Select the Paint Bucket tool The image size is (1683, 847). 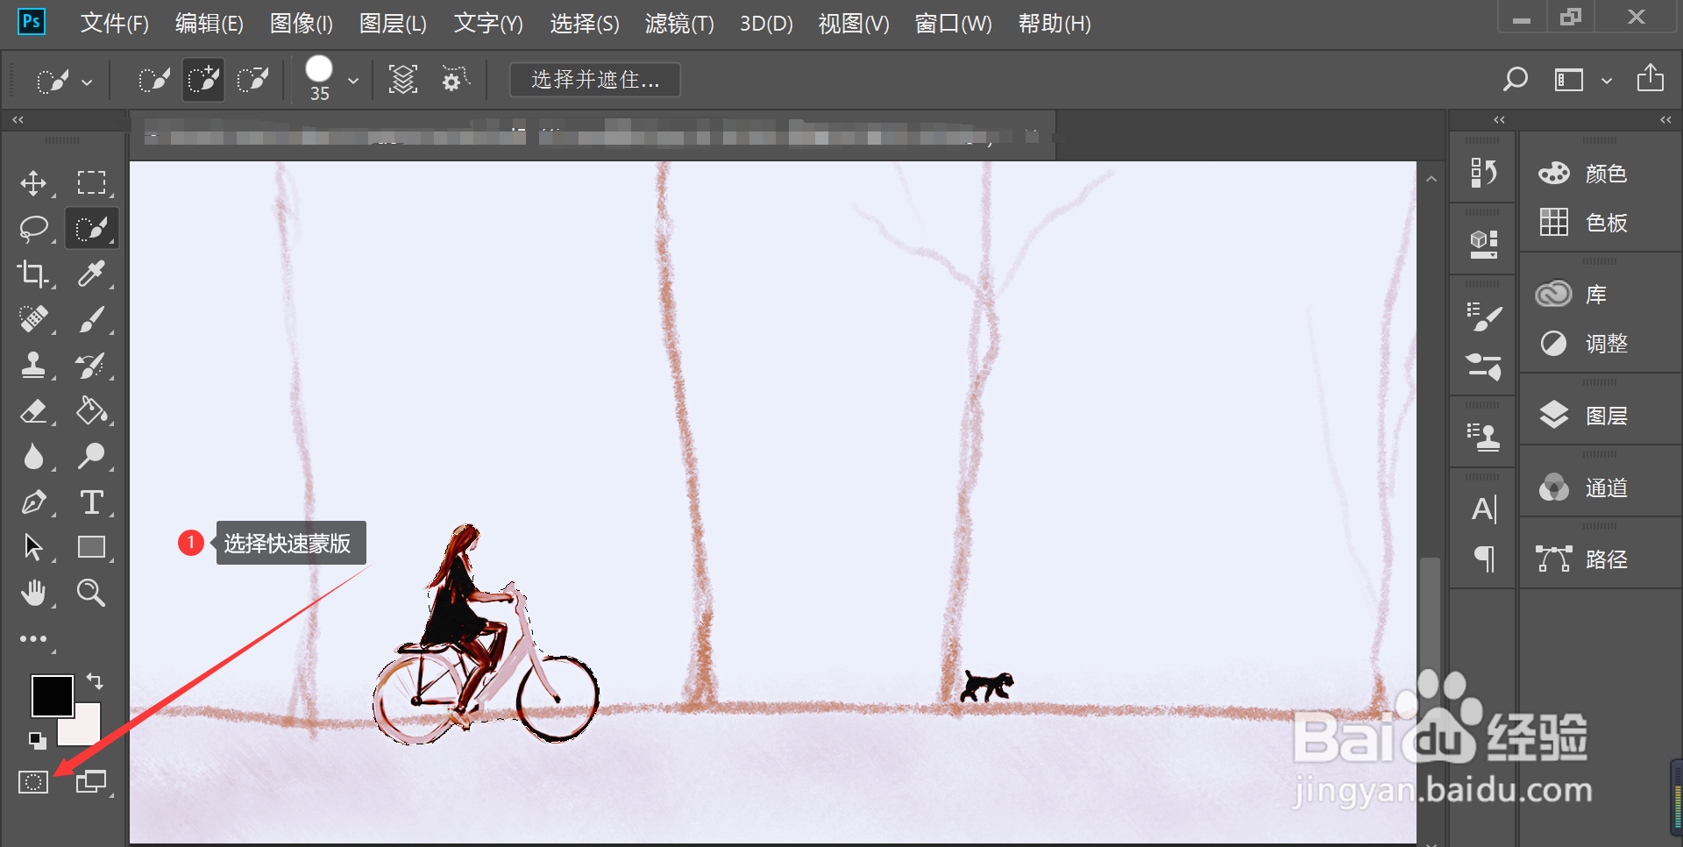(91, 411)
